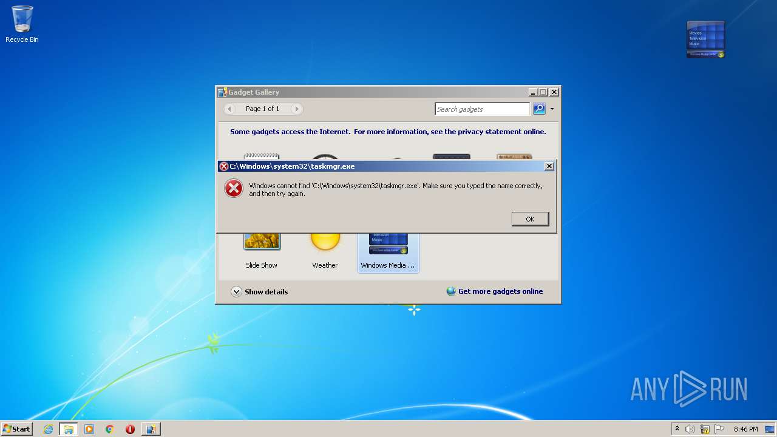This screenshot has height=437, width=777.
Task: Launch Internet Explorer from taskbar
Action: [x=48, y=429]
